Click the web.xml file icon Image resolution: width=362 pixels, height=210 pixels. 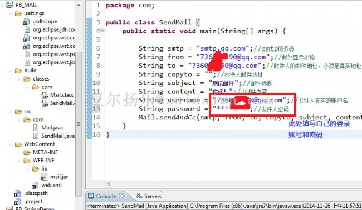[35, 185]
